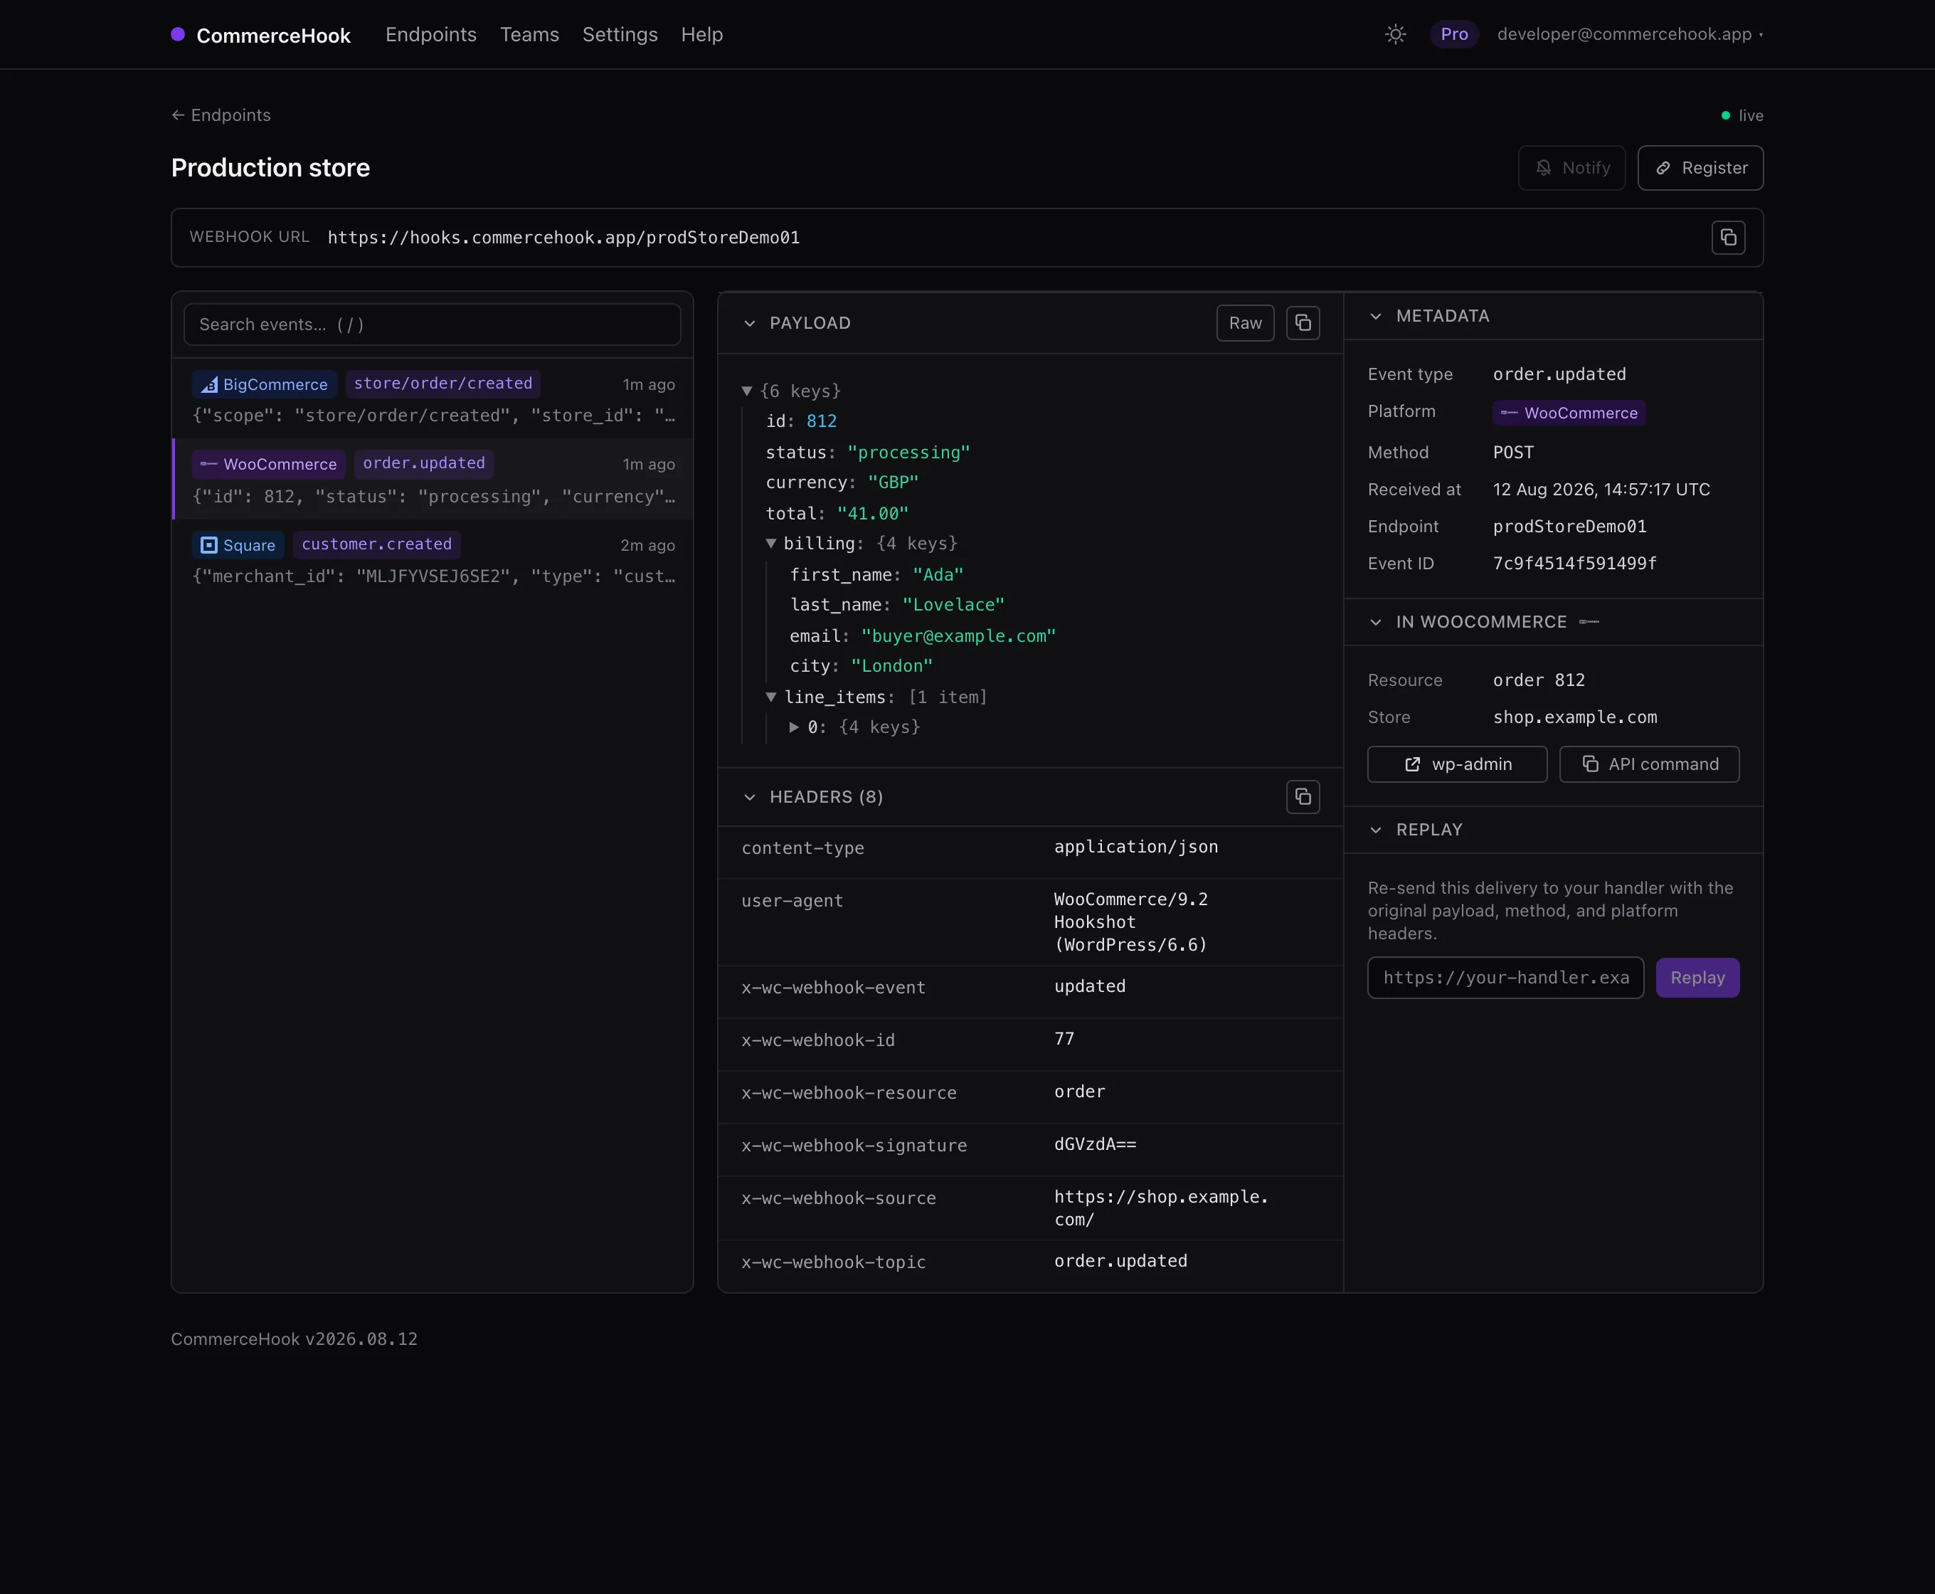Copy all headers with the Headers copy icon
Screen dimensions: 1935x1594
[1303, 797]
